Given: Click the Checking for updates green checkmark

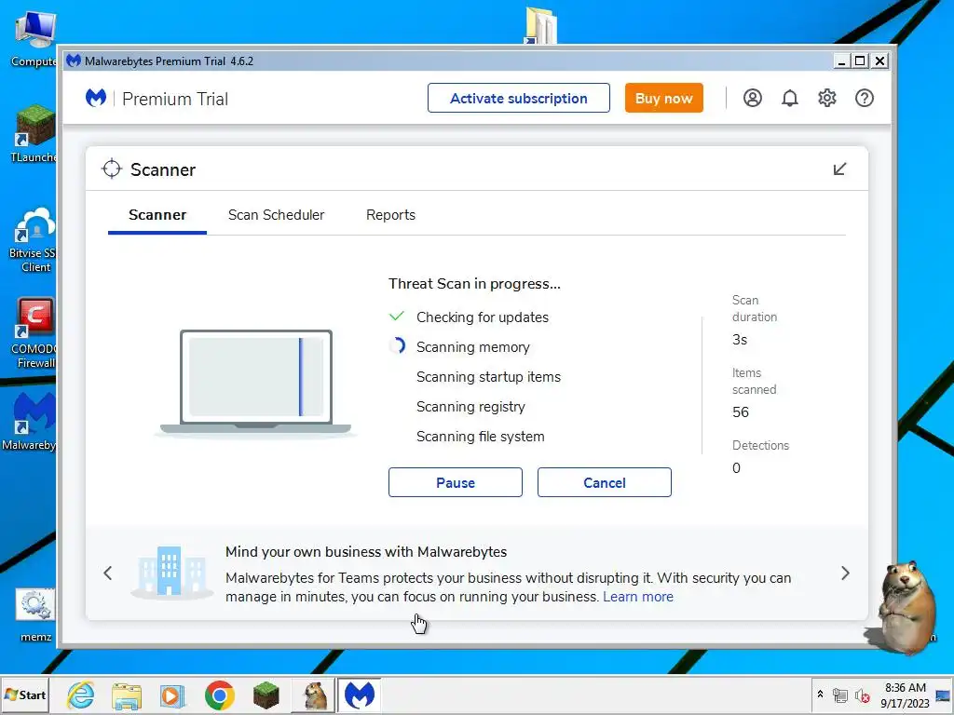Looking at the screenshot, I should [397, 317].
